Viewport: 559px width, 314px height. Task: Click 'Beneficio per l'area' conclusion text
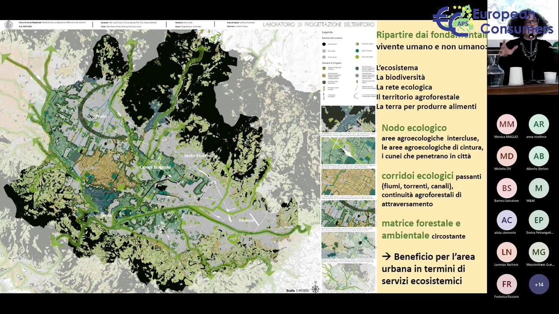coord(434,256)
